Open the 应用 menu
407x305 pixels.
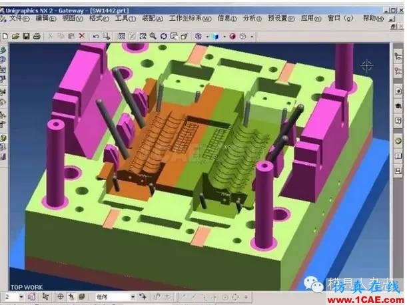click(311, 19)
